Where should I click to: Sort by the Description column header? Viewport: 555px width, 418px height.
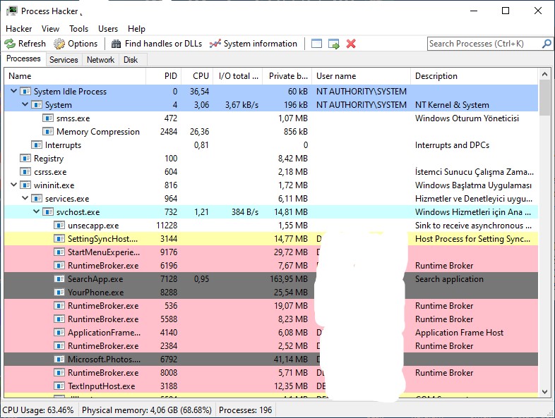475,76
